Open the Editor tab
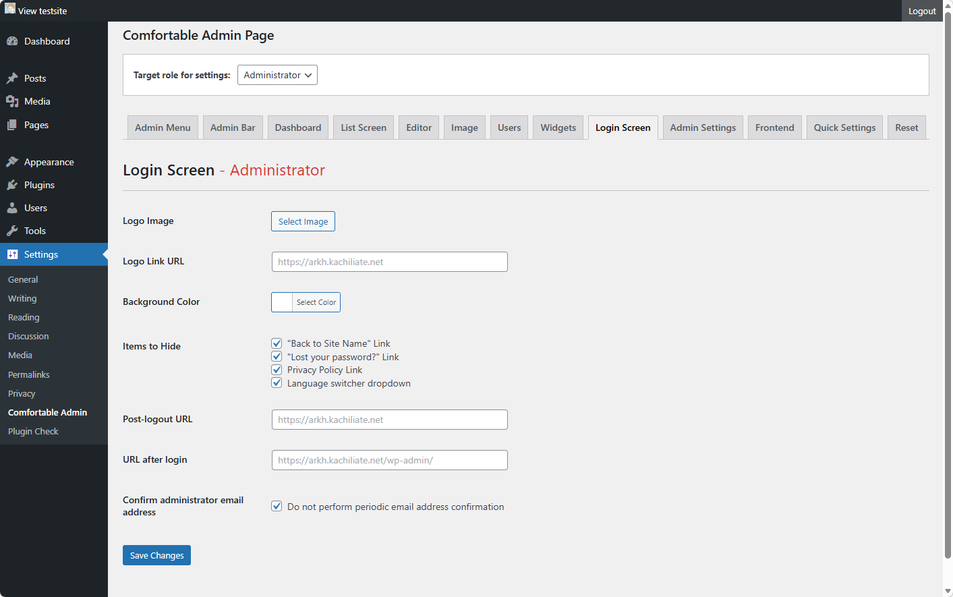Viewport: 953px width, 597px height. pos(419,127)
